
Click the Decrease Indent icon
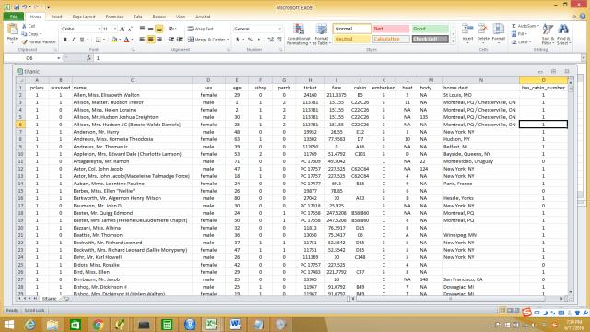[x=171, y=39]
